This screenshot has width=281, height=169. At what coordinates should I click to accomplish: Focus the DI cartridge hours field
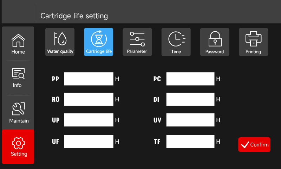point(190,99)
